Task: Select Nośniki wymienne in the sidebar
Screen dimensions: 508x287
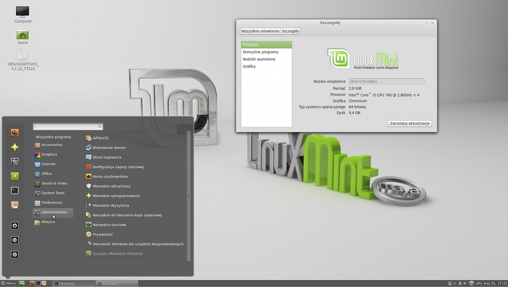Action: [266, 59]
